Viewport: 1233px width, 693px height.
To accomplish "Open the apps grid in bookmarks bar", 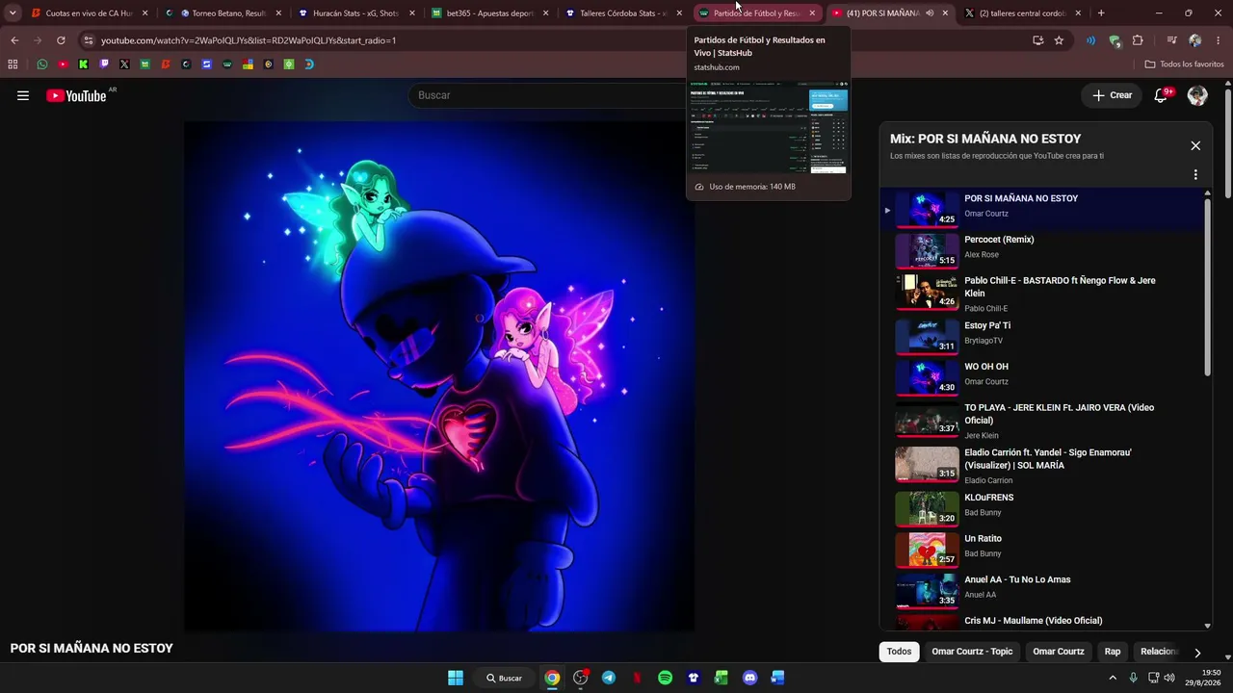I will pyautogui.click(x=13, y=64).
